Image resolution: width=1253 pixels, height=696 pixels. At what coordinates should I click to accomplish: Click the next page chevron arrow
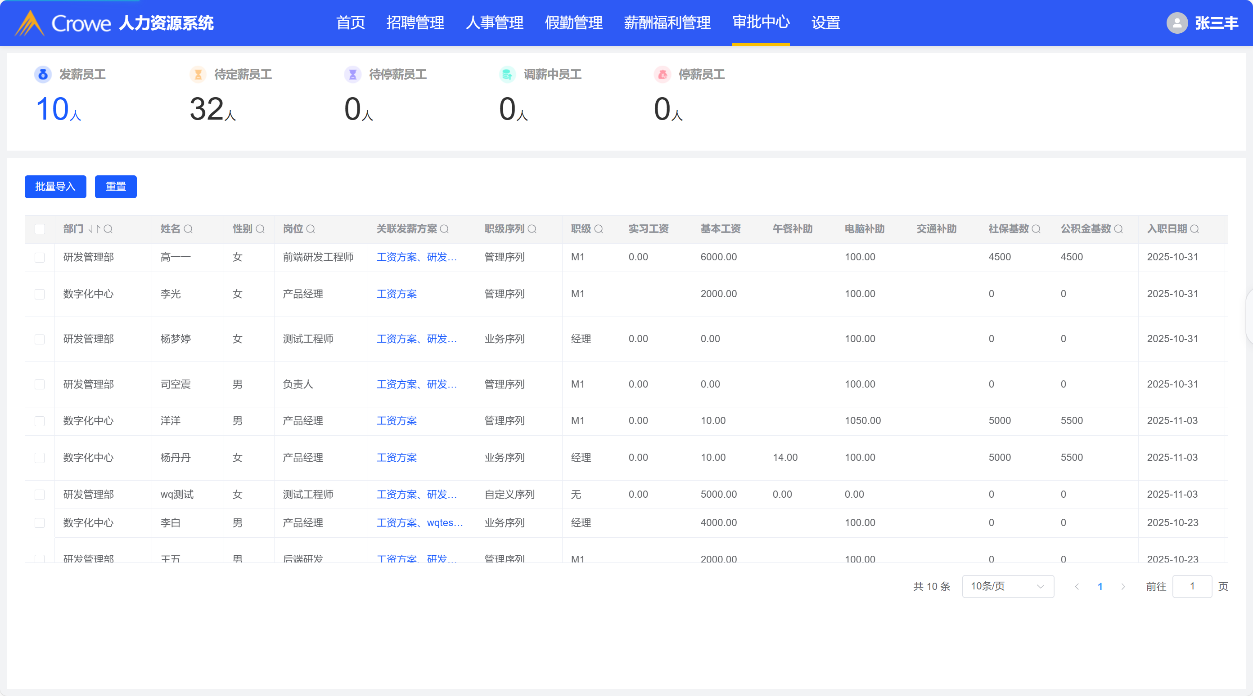(1123, 587)
